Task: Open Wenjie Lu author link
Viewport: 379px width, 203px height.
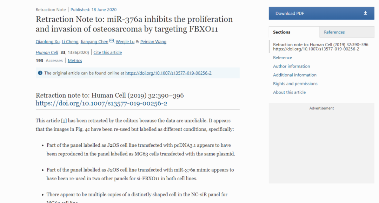Action: click(x=126, y=42)
